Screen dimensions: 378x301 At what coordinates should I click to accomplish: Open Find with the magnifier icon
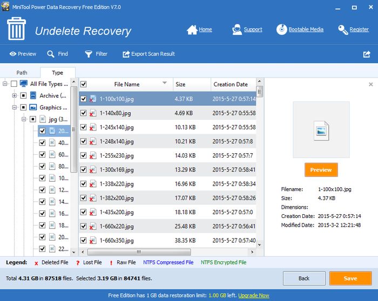pos(51,54)
